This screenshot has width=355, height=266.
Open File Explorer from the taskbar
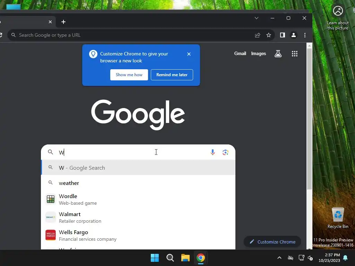click(x=185, y=258)
